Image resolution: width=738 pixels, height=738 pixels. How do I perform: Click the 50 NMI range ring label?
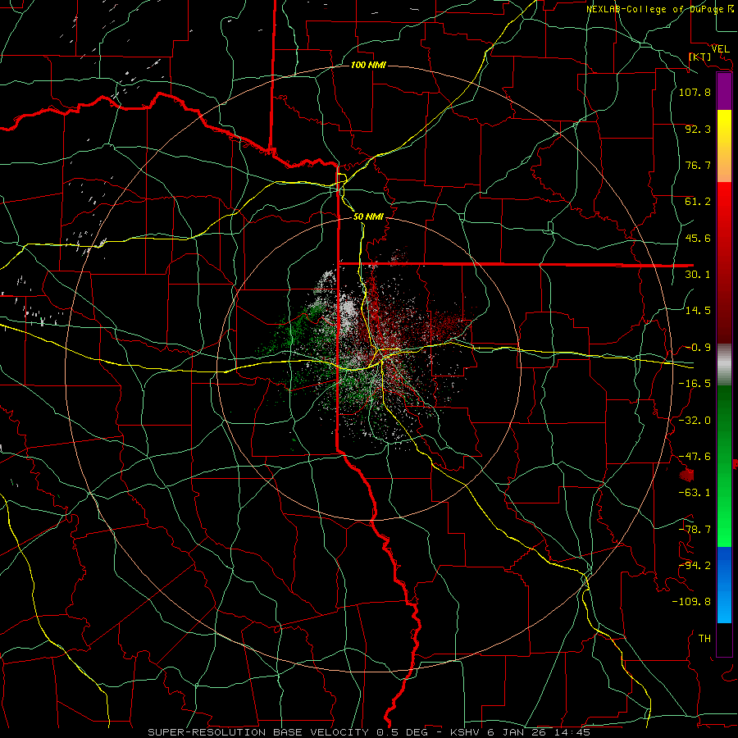[368, 216]
